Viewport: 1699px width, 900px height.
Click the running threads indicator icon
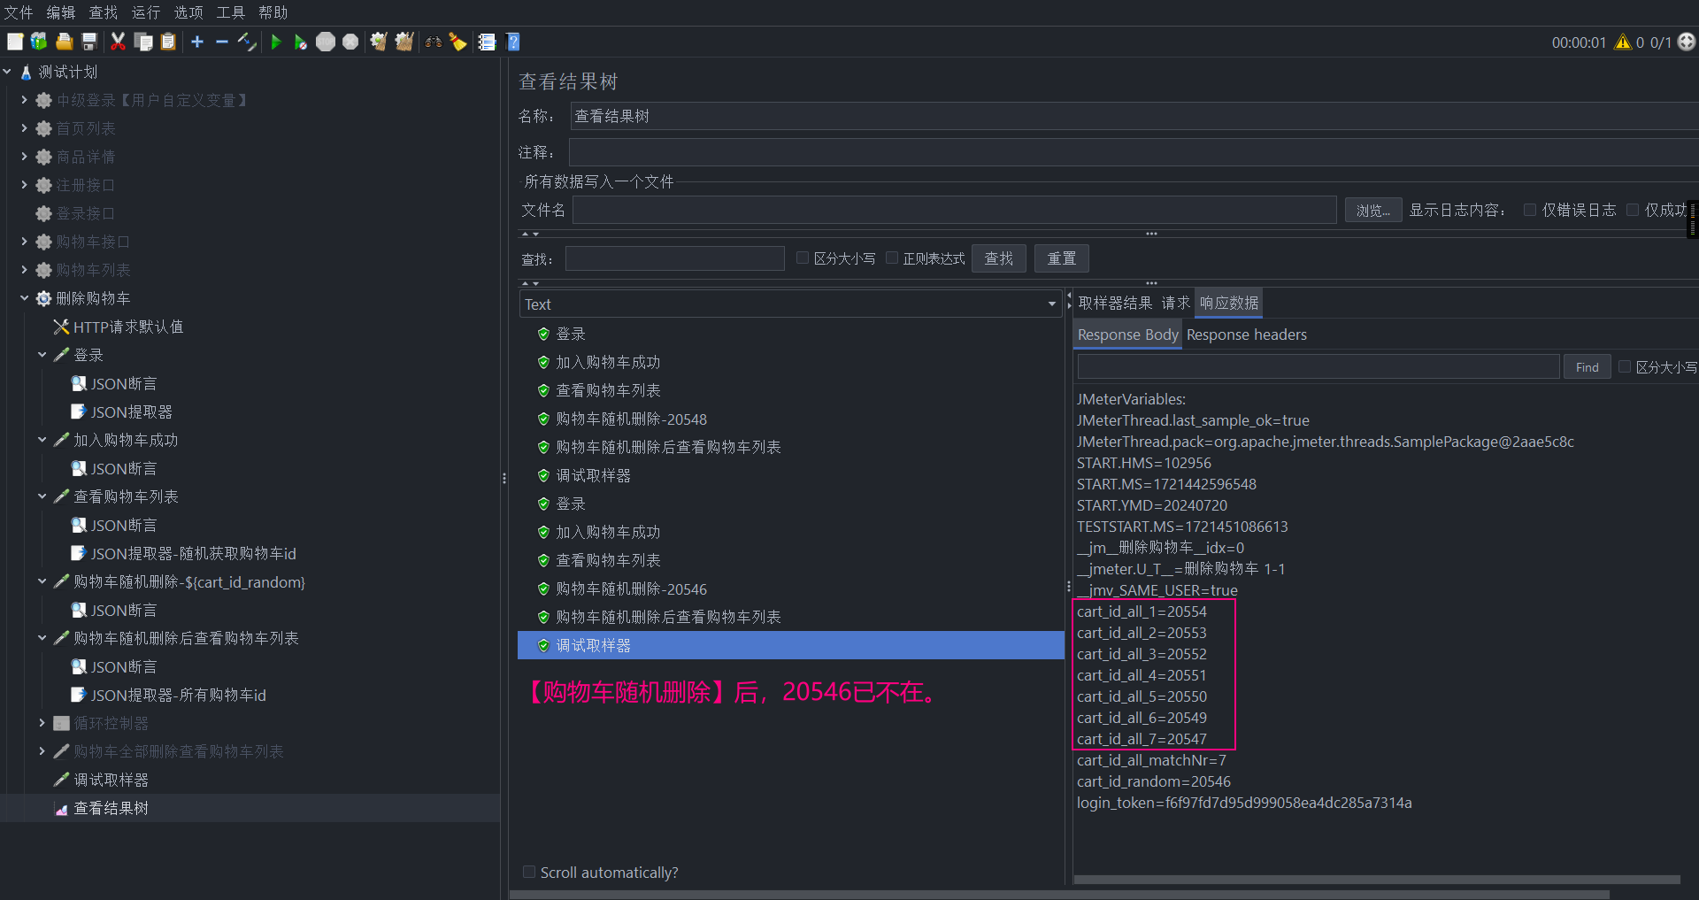1687,42
